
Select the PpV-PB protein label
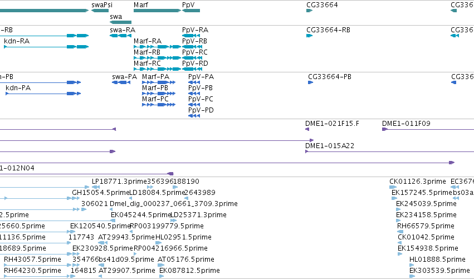[201, 88]
